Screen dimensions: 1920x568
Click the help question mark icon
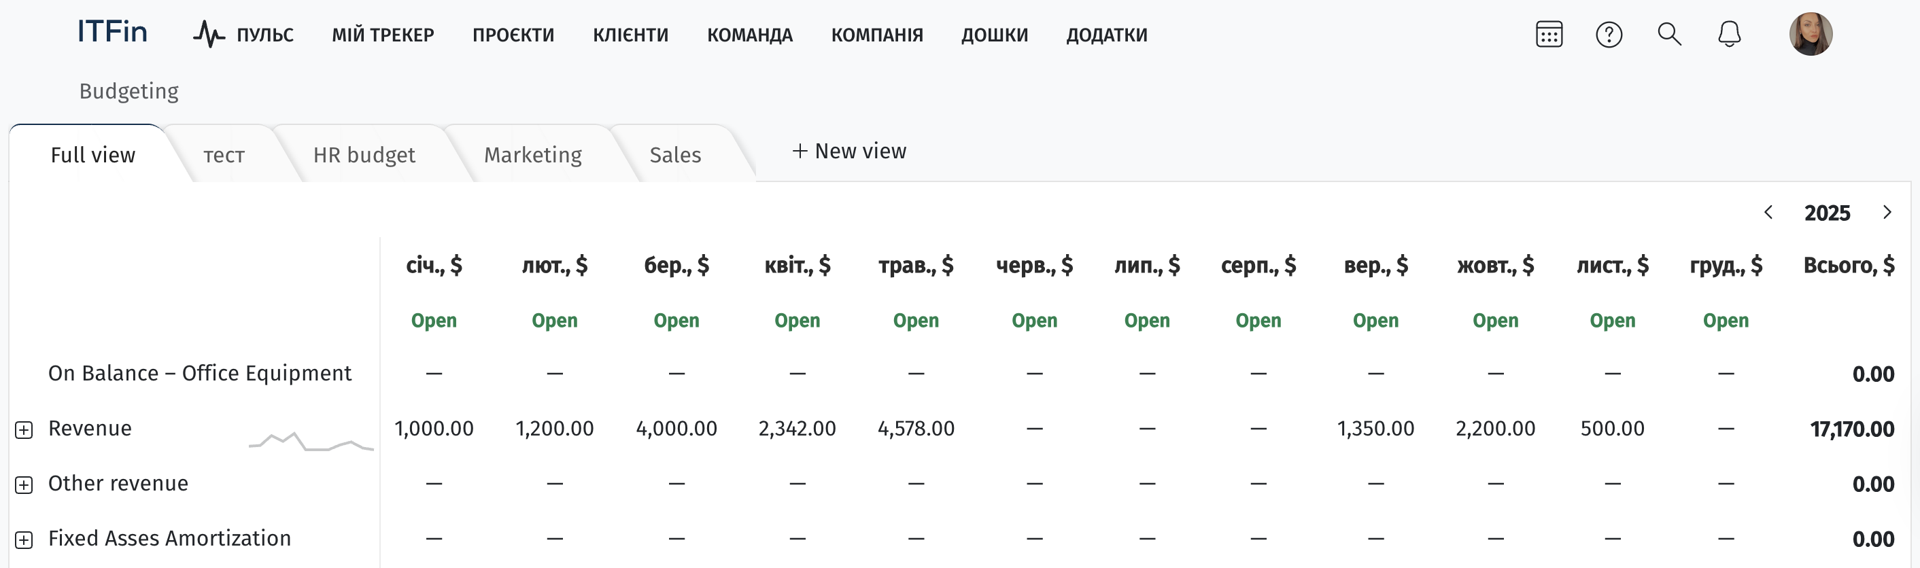pos(1609,35)
